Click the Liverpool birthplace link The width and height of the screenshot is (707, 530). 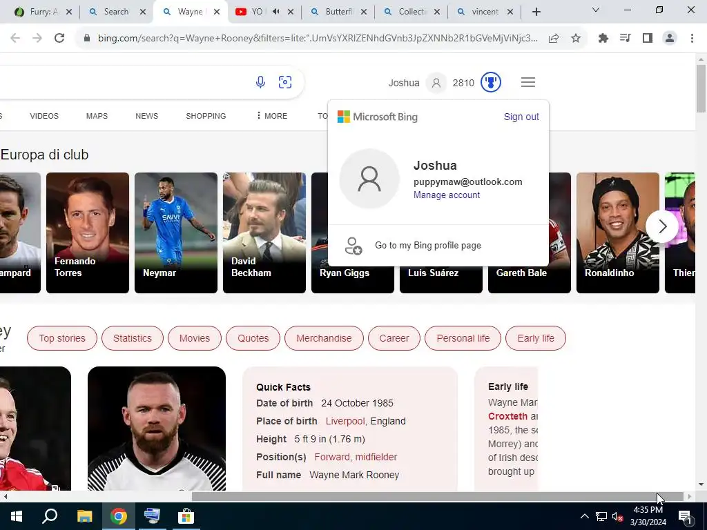point(345,421)
